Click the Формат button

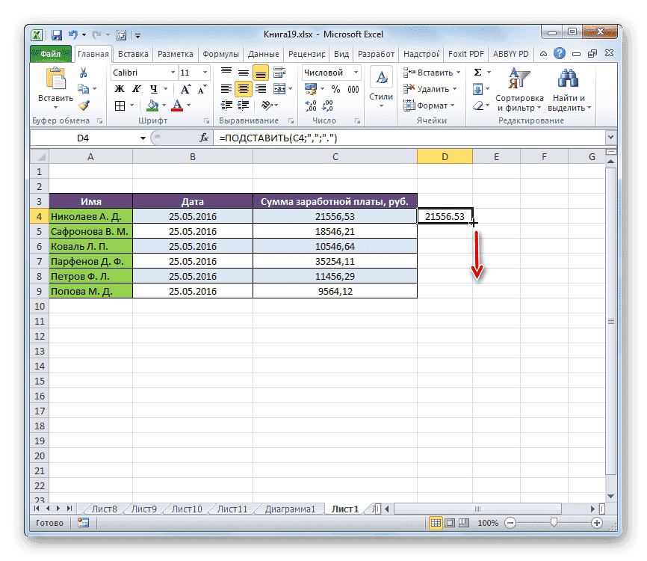[x=424, y=105]
